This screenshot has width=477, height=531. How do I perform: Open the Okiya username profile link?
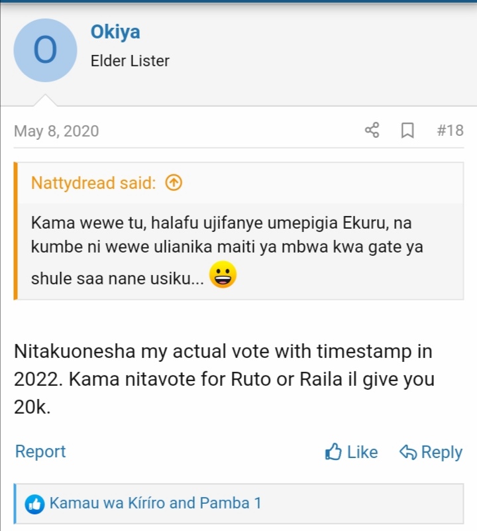coord(115,32)
